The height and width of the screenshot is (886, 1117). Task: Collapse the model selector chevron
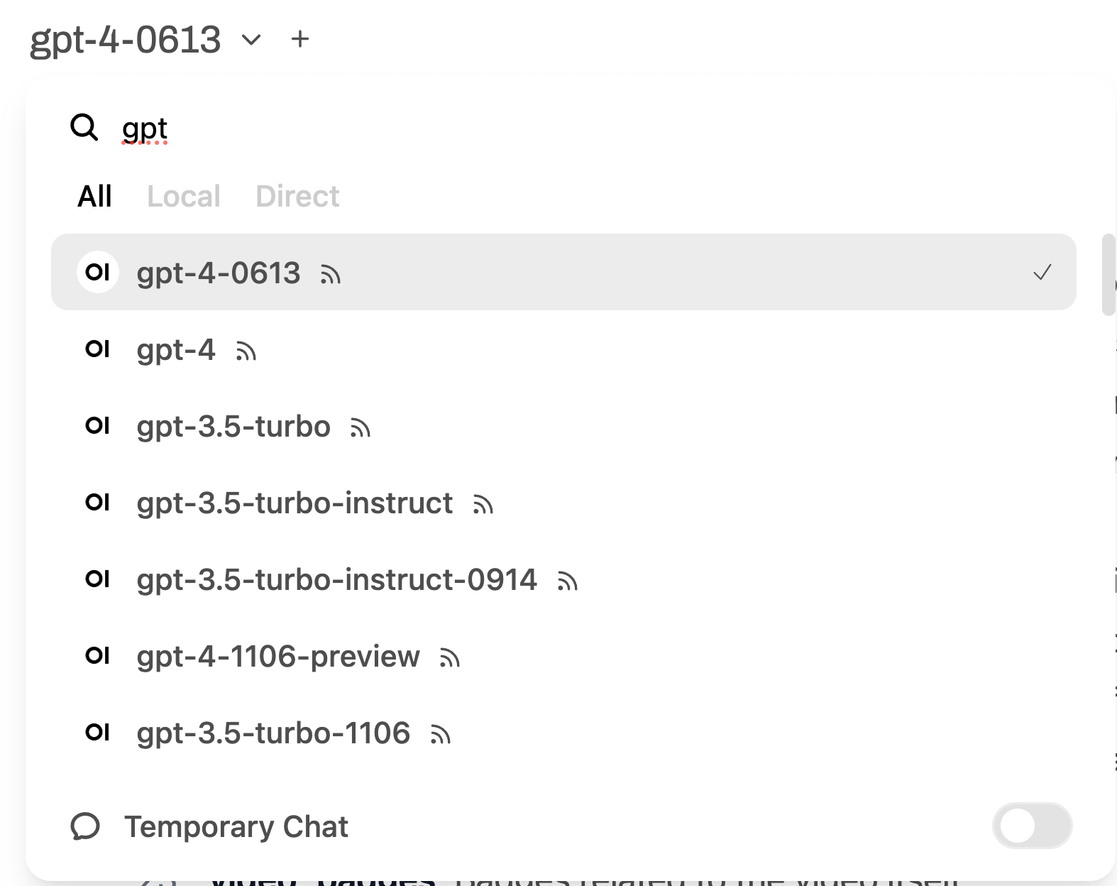[251, 40]
